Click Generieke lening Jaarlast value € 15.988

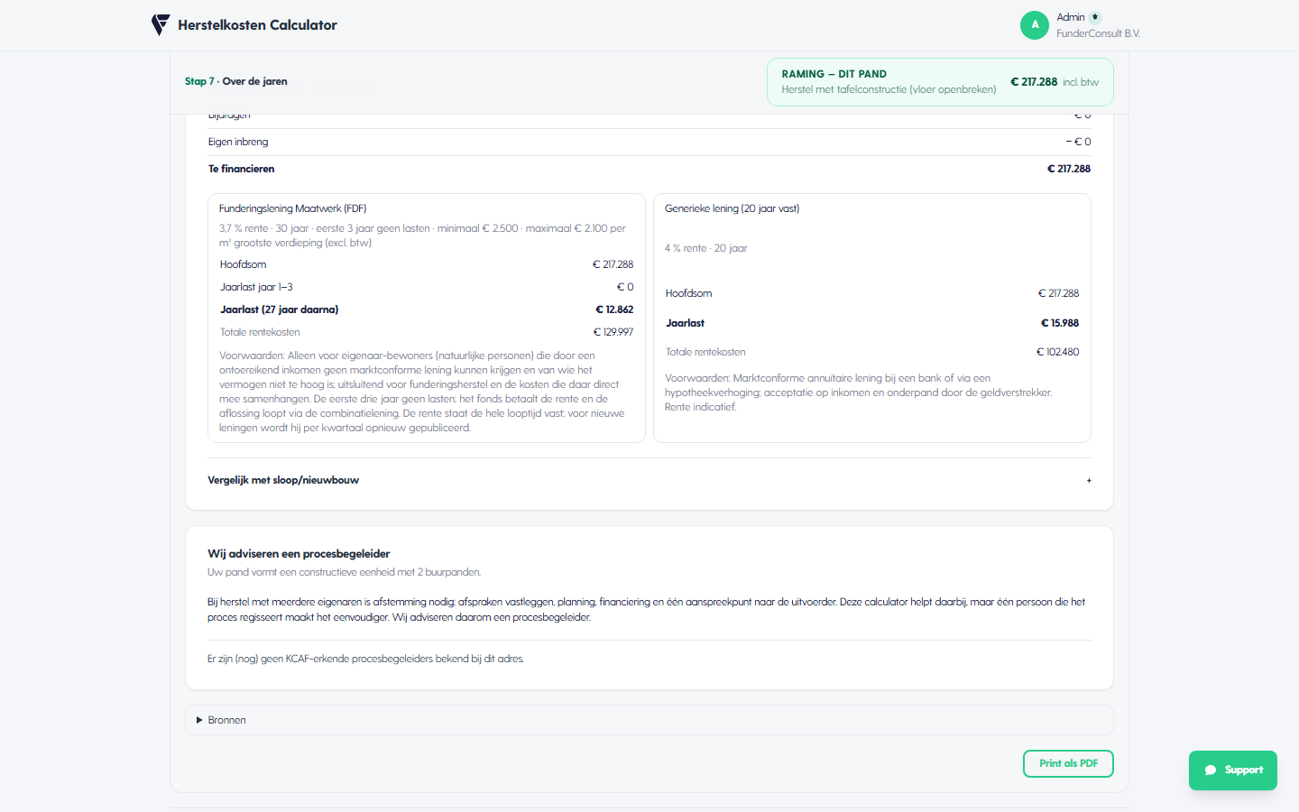pos(1059,323)
